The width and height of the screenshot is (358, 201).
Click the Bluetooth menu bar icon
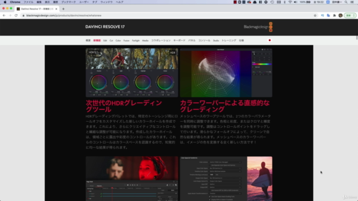coord(285,2)
